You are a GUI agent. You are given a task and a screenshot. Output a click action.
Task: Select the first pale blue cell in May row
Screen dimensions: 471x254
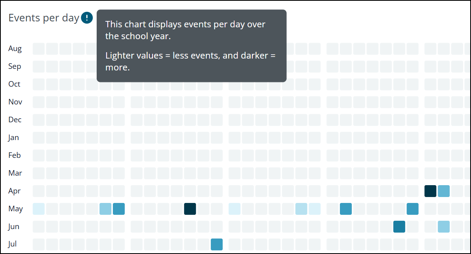pos(39,209)
